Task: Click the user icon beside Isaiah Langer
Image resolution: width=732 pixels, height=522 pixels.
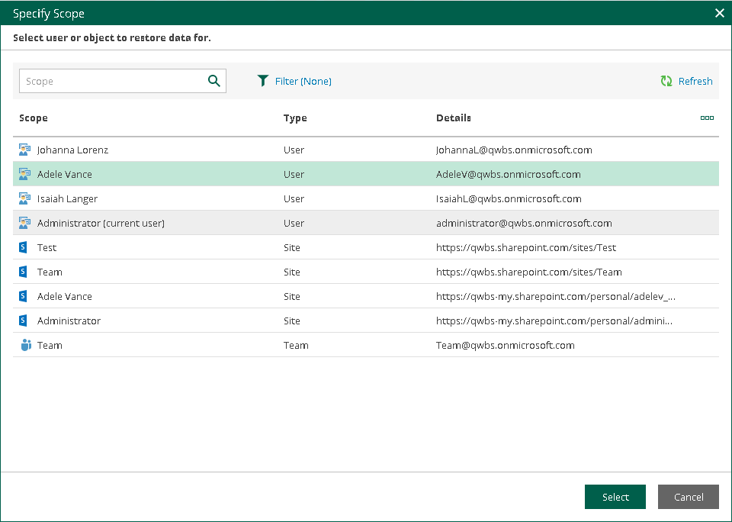Action: [24, 199]
